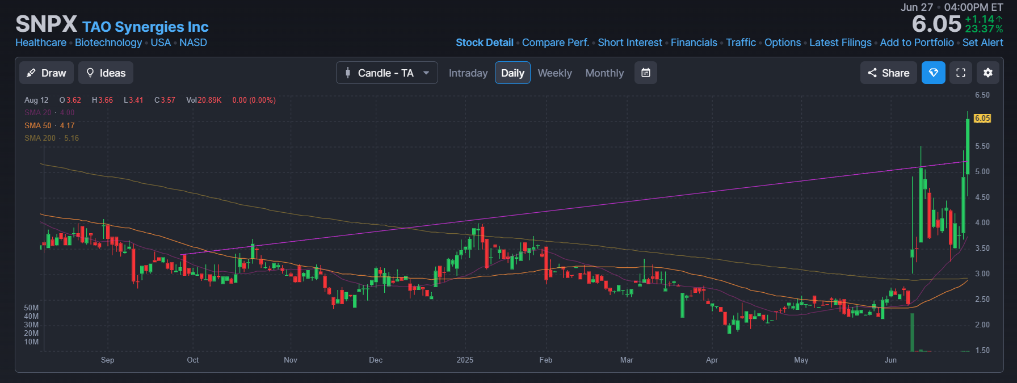Select the Daily timeframe
This screenshot has height=383, width=1017.
(512, 73)
